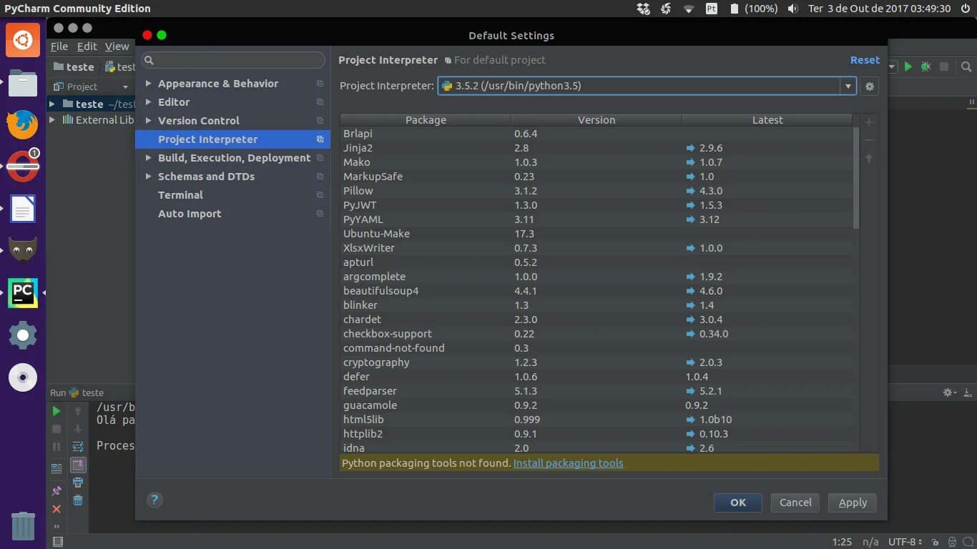Click the Latest column header
This screenshot has width=977, height=549.
(767, 120)
